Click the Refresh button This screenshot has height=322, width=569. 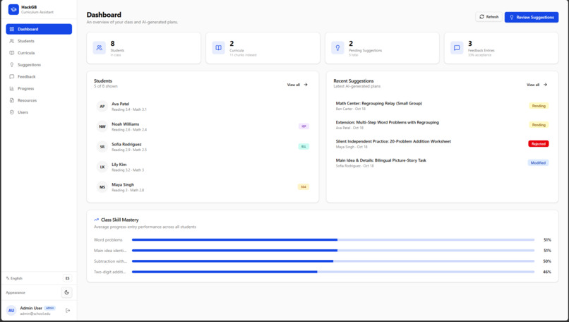(489, 17)
